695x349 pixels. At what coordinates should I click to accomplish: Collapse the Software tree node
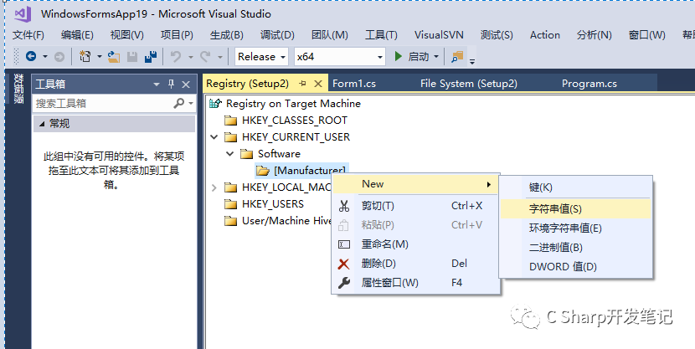229,154
